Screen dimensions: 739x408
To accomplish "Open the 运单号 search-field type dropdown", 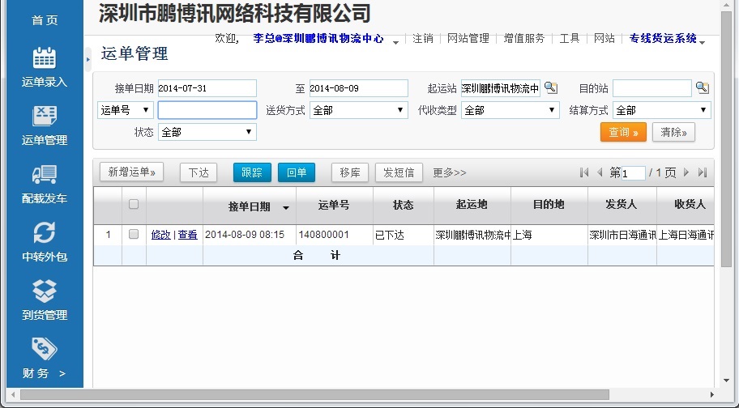I will (x=126, y=110).
